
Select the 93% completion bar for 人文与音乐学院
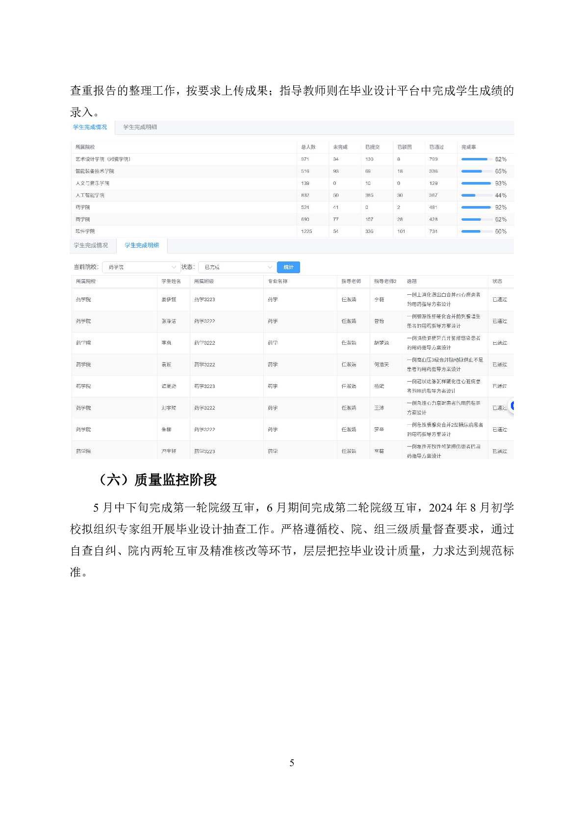(x=476, y=183)
